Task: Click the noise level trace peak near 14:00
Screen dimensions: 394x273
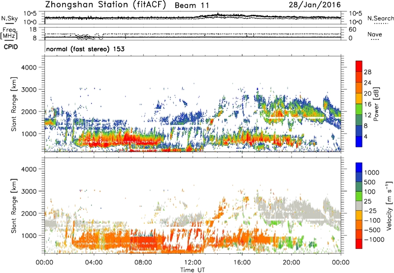Action: [x=218, y=14]
